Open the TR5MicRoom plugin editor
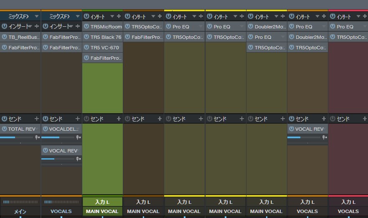Screen dimensions: 368x218 (106, 26)
